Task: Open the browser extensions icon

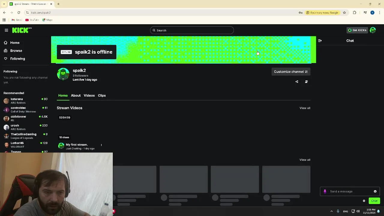Action: coord(355,13)
